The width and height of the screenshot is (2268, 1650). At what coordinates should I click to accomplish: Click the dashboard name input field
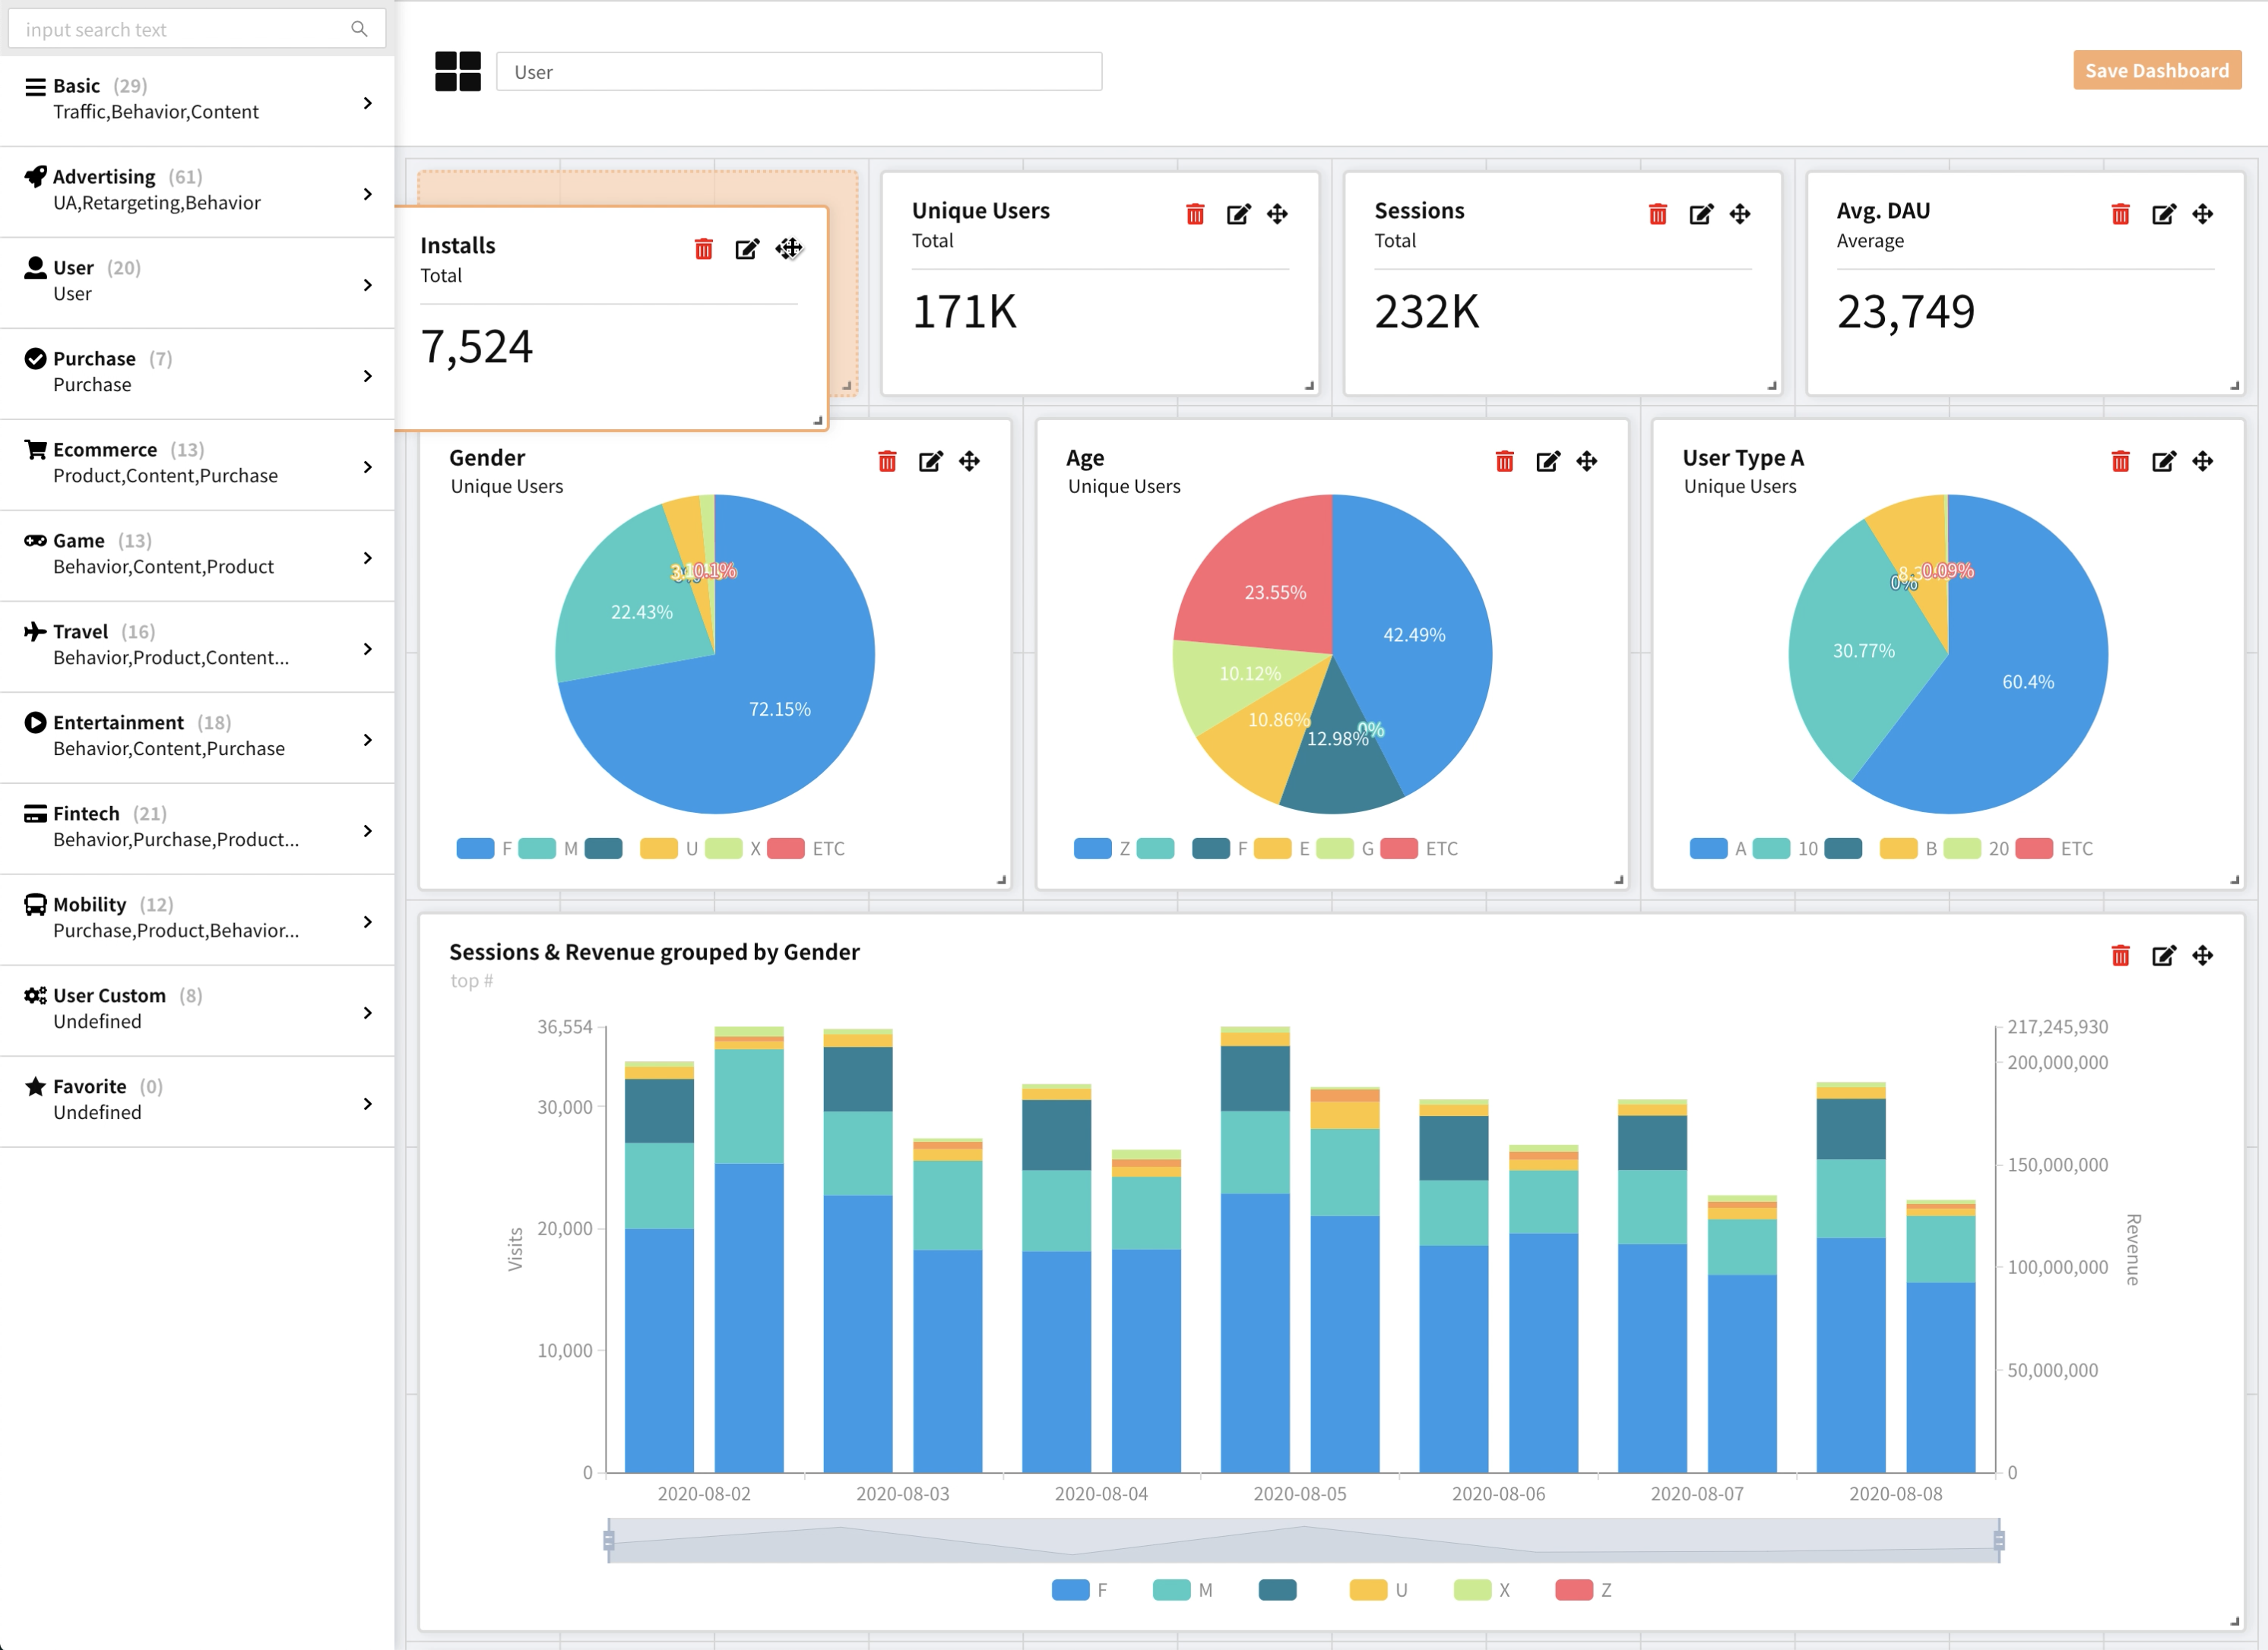tap(798, 72)
